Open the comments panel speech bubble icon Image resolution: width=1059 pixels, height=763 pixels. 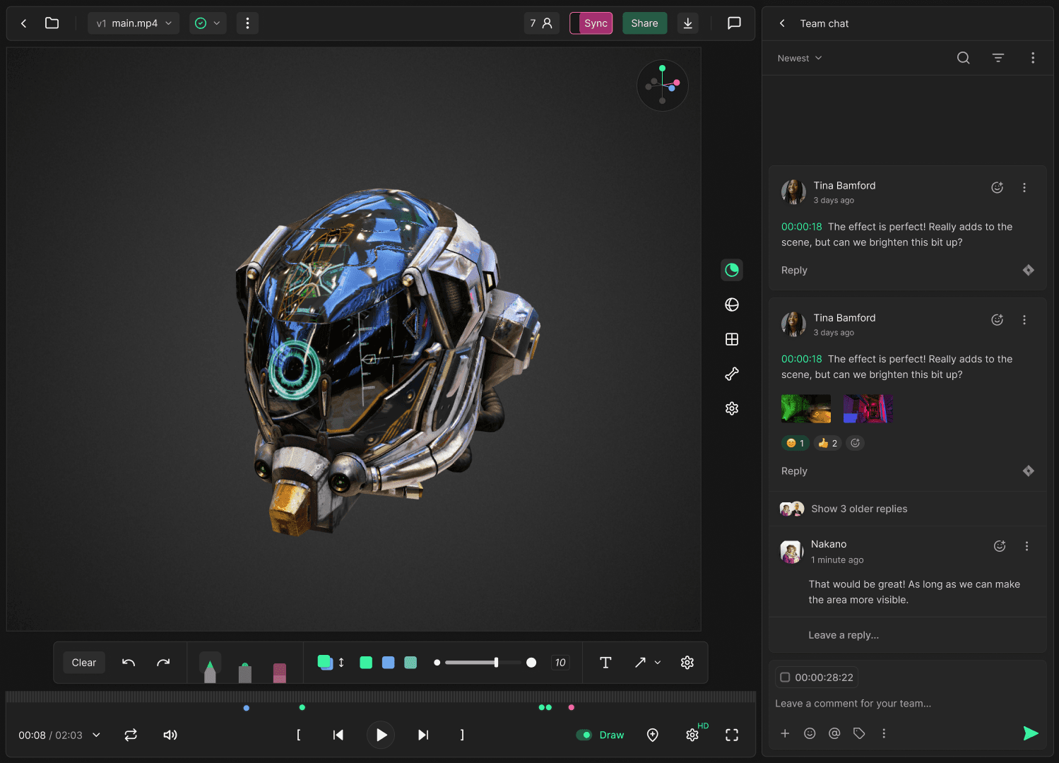point(734,23)
